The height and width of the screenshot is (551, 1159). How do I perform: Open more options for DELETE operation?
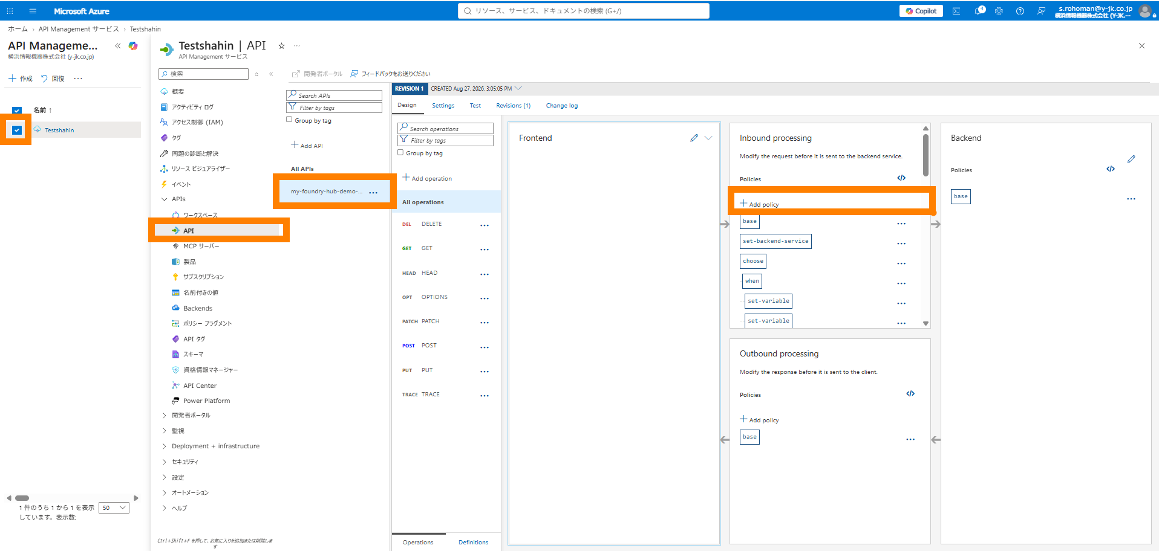pos(485,225)
